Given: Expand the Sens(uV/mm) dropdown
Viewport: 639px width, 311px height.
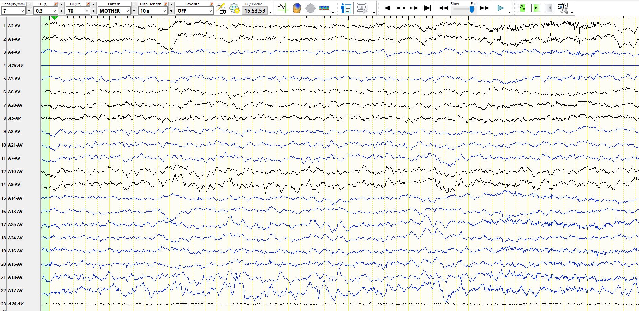Looking at the screenshot, I should pos(23,11).
